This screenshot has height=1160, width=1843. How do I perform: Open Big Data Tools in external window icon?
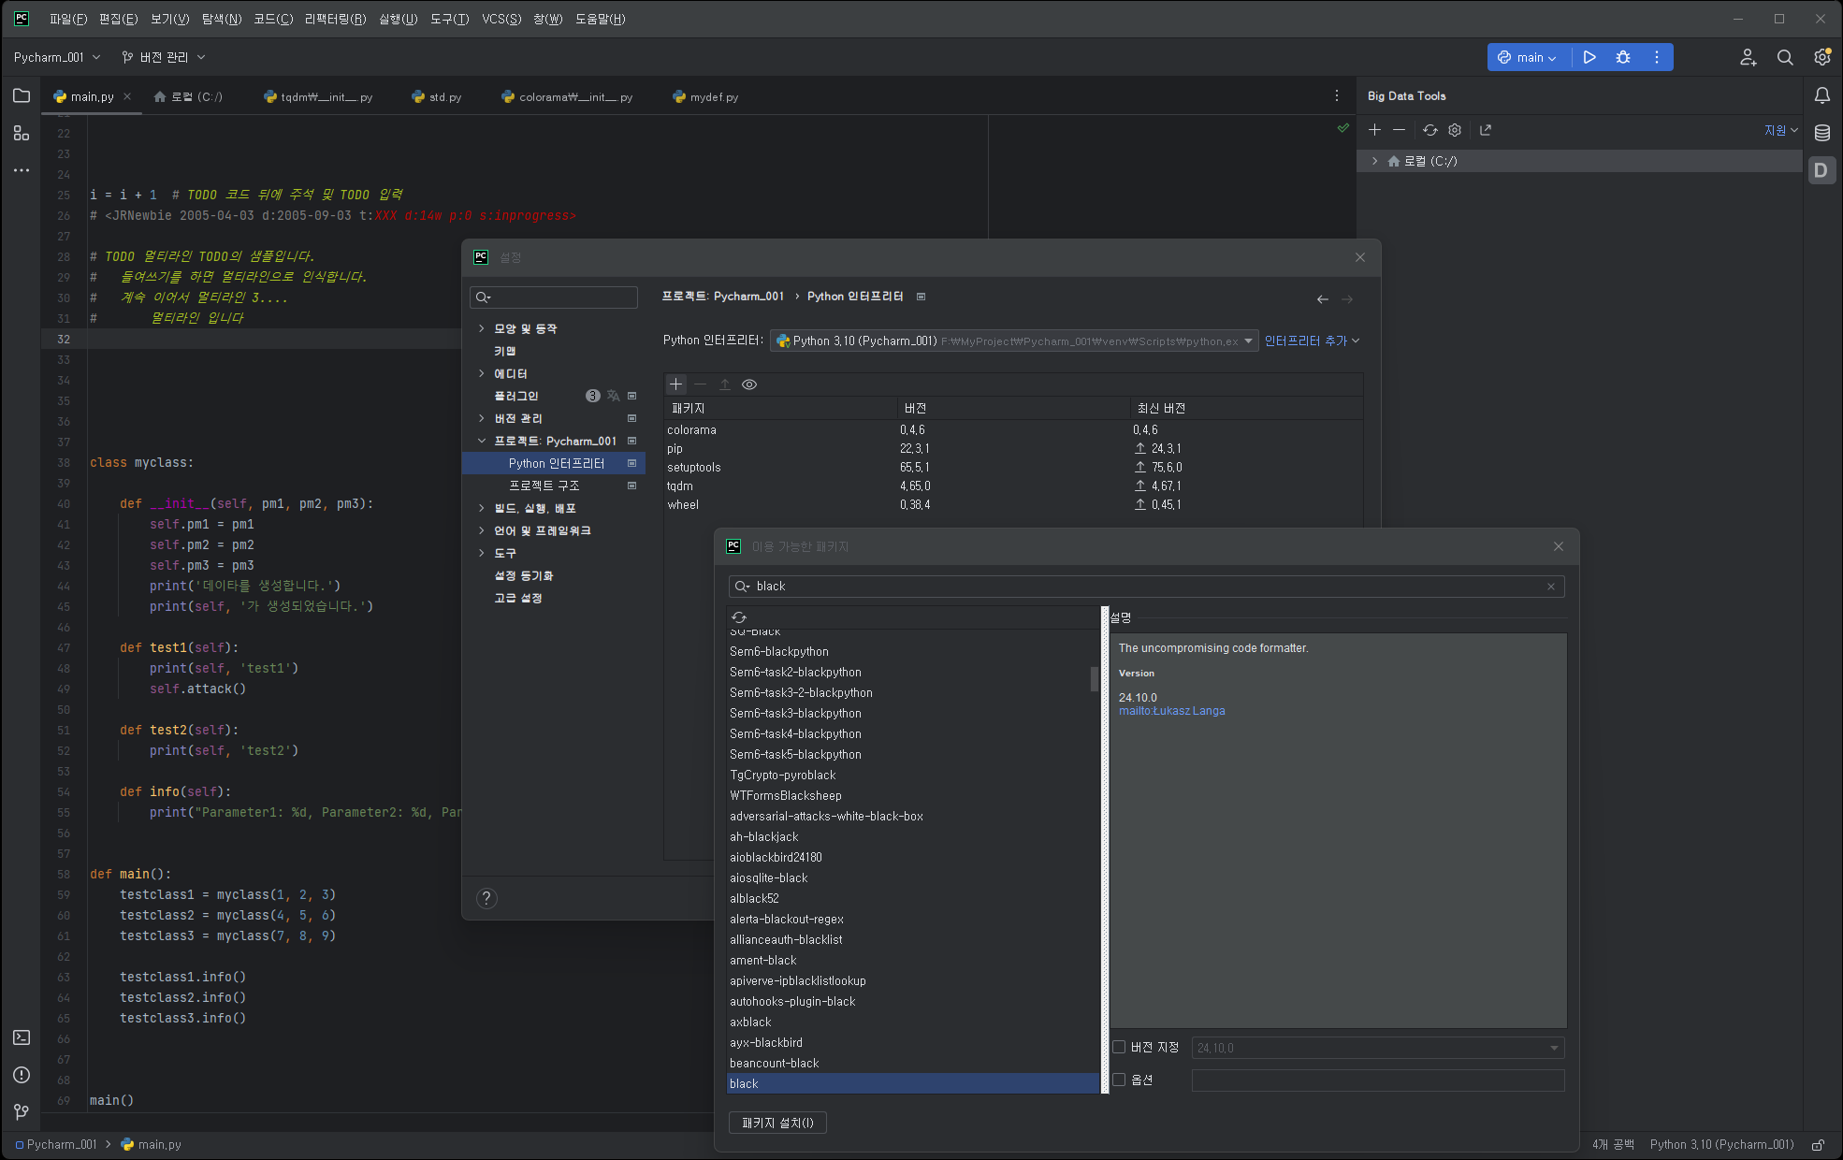coord(1486,130)
